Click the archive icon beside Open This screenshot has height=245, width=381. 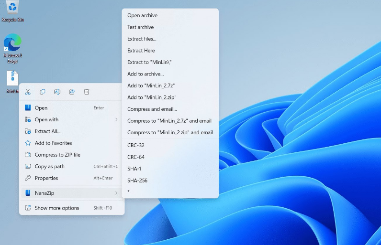(28, 108)
